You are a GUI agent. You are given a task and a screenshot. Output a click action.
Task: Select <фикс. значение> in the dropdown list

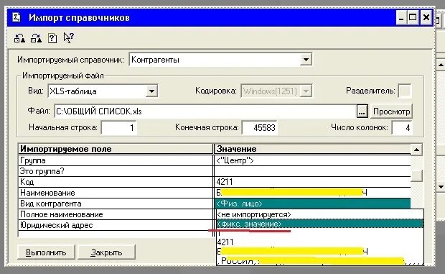click(x=320, y=224)
